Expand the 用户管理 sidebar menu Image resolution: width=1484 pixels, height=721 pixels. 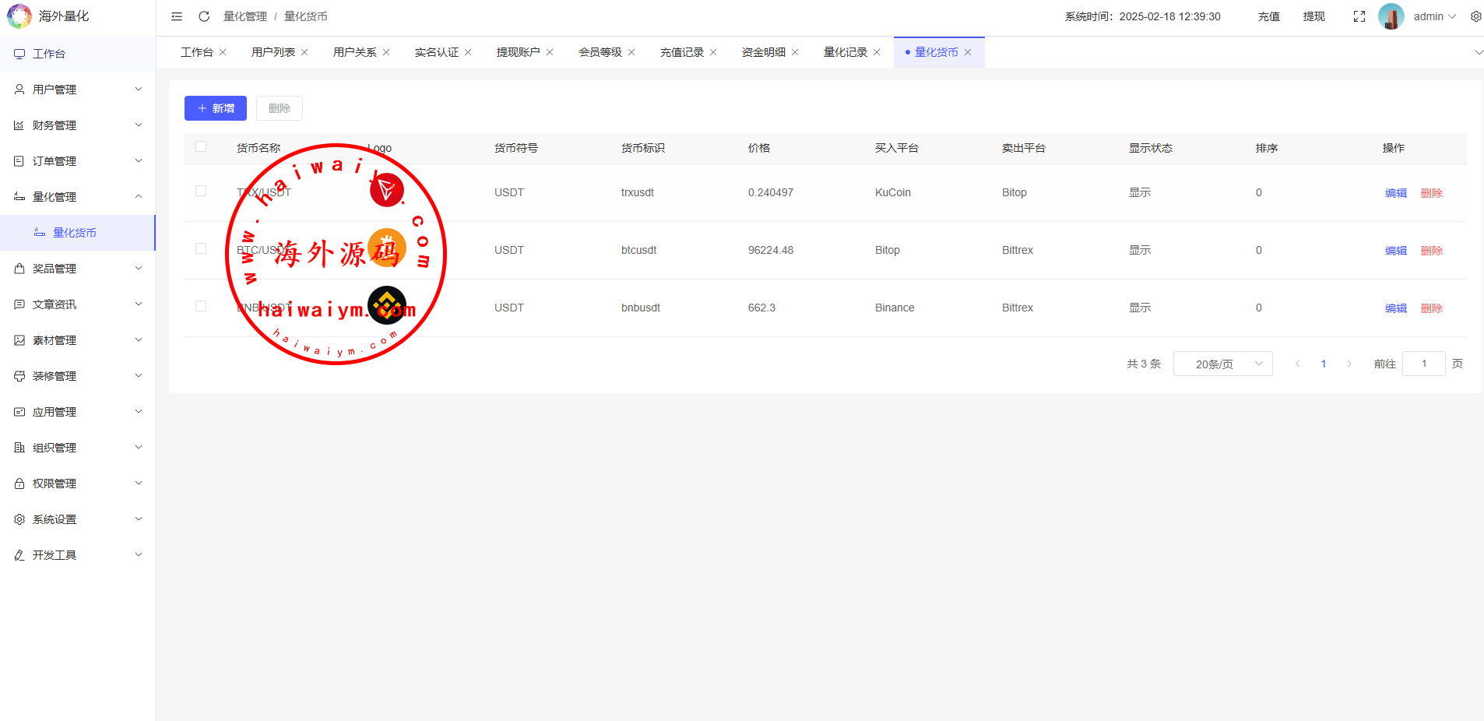tap(78, 90)
